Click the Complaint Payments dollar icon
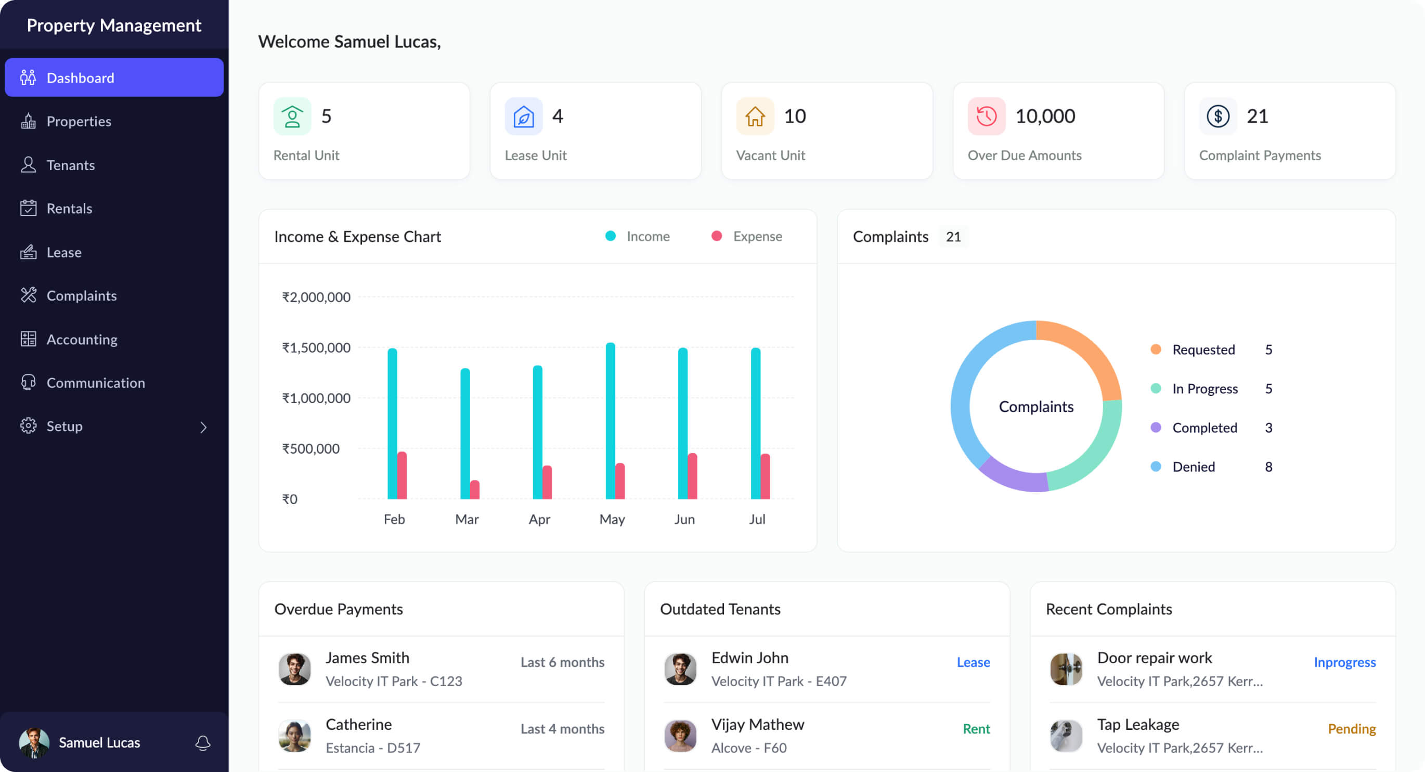Viewport: 1425px width, 772px height. click(1217, 116)
